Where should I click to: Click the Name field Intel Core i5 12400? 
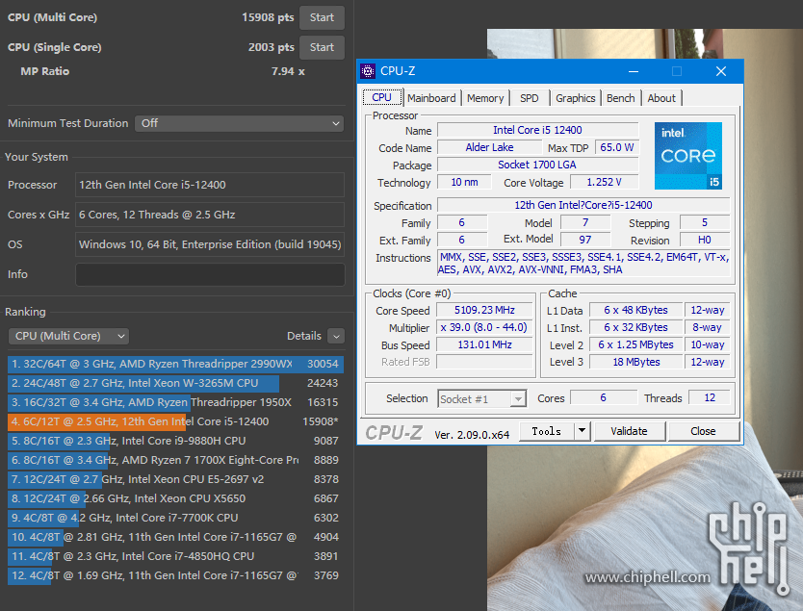point(537,130)
